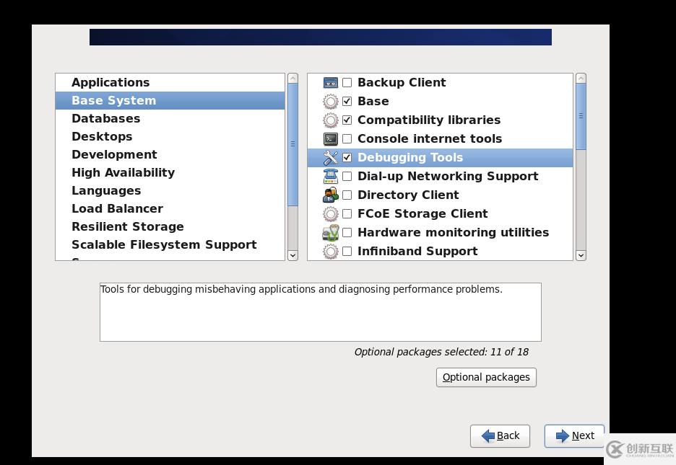Click package list scroll-up arrow

pyautogui.click(x=581, y=79)
